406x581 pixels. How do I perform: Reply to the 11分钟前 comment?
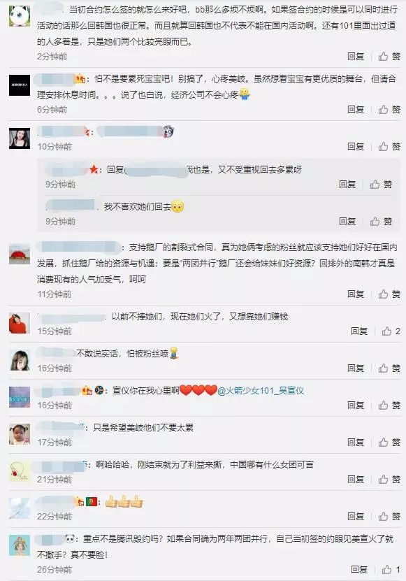click(356, 294)
